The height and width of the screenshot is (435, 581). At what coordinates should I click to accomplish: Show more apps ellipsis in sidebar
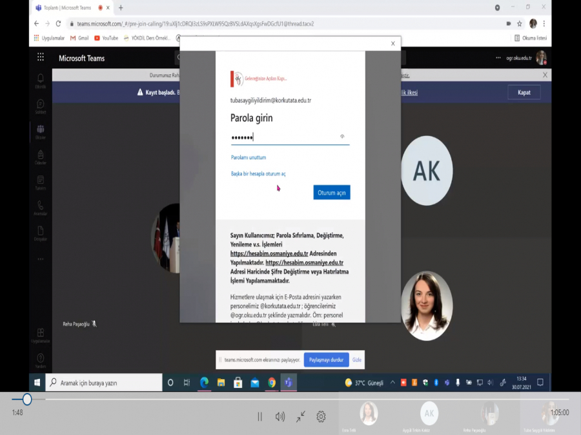(x=41, y=259)
